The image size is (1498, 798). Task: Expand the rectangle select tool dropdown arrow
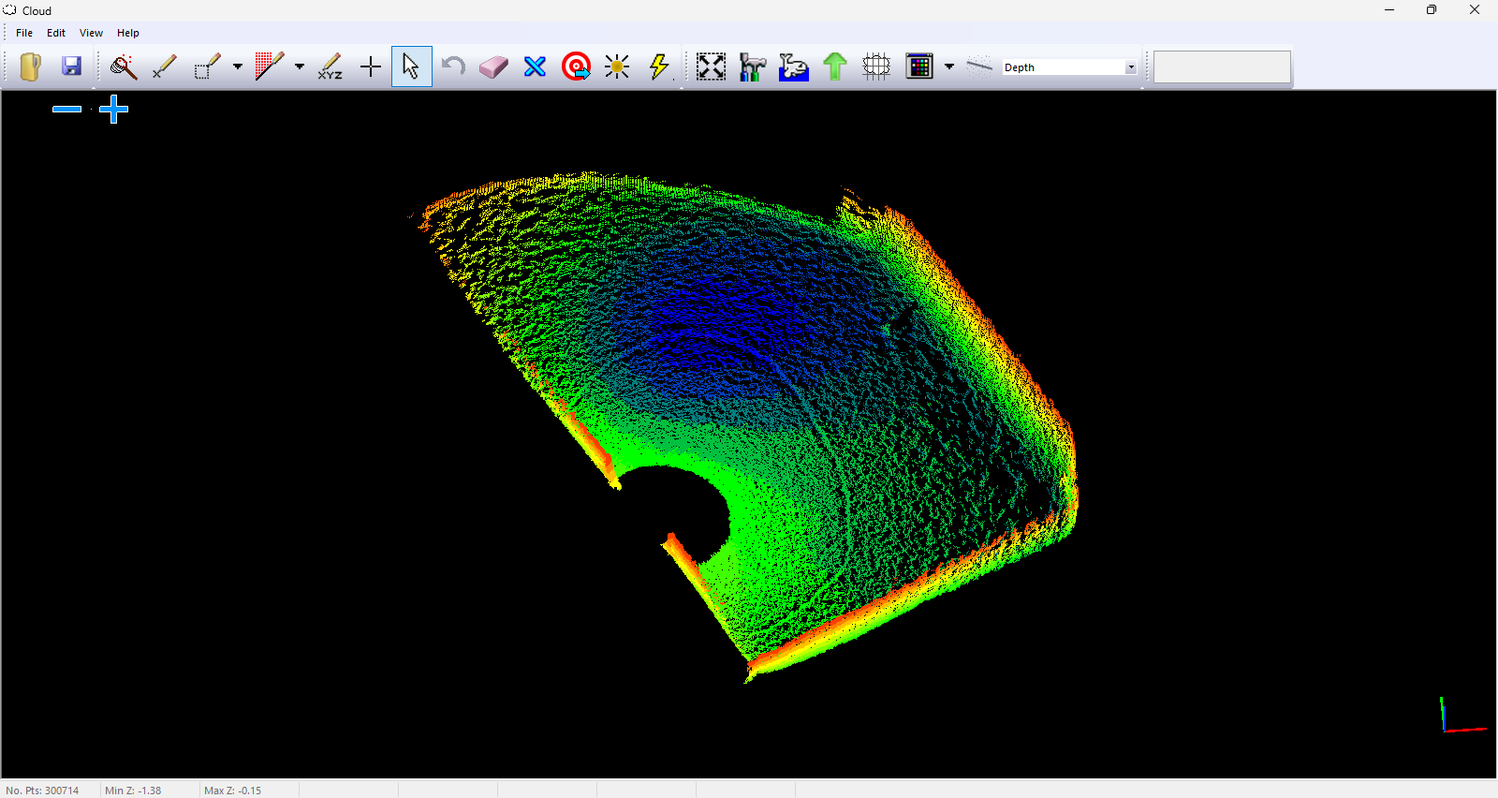238,66
